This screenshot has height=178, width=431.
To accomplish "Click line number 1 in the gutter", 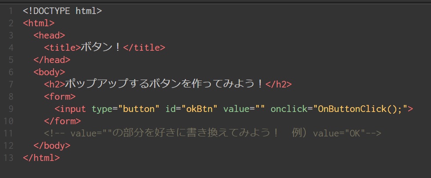I will click(x=10, y=10).
